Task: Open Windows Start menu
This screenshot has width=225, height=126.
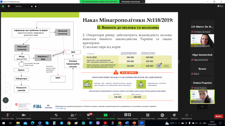Action: pyautogui.click(x=3, y=123)
